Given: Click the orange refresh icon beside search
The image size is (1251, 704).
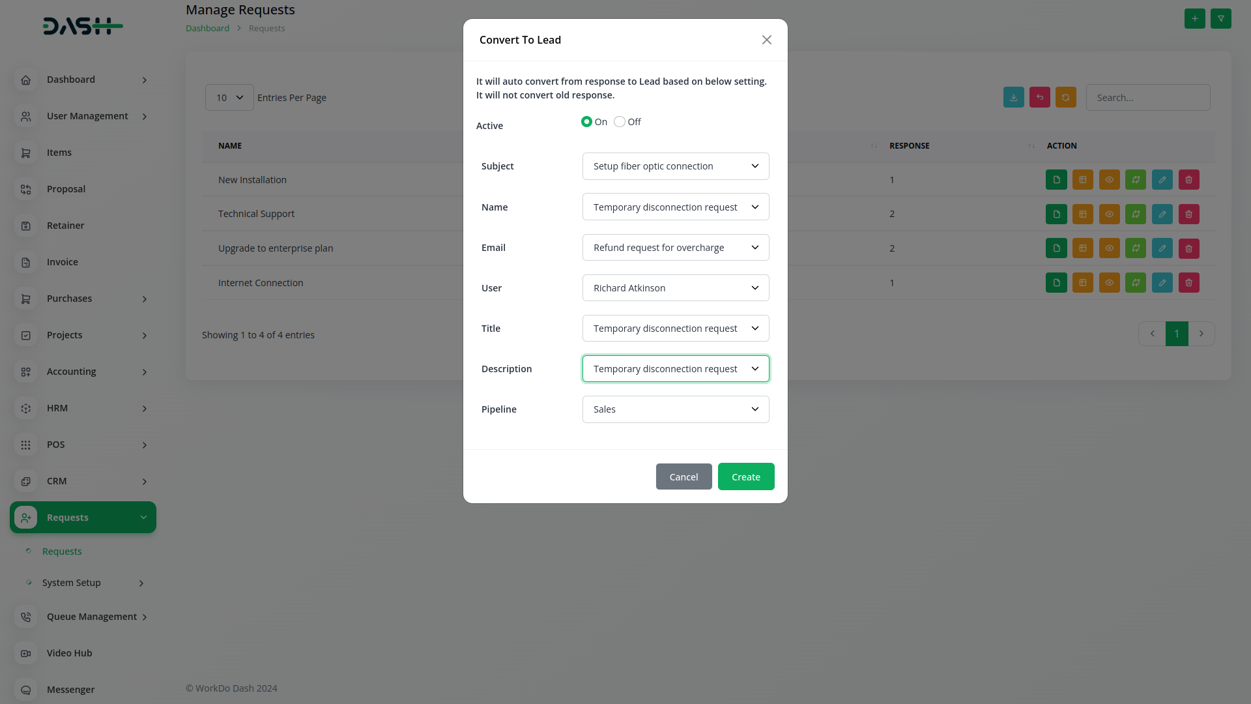Looking at the screenshot, I should tap(1065, 98).
